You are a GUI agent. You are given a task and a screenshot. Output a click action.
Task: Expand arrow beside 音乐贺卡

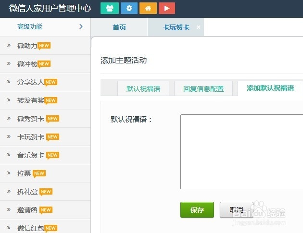(x=9, y=155)
